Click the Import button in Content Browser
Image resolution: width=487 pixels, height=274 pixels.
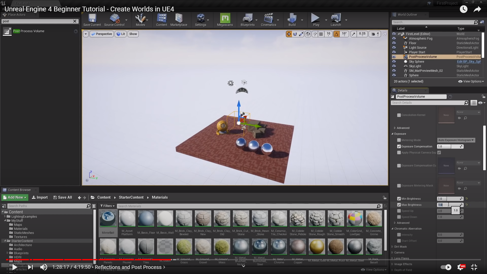(40, 197)
